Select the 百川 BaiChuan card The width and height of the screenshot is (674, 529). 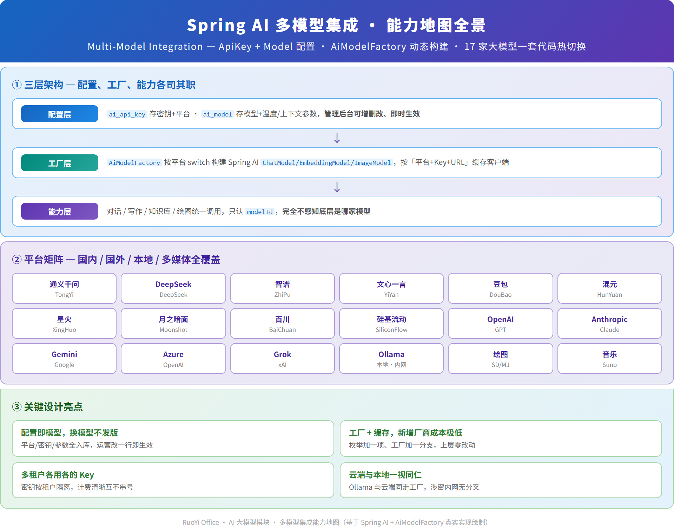(x=283, y=323)
